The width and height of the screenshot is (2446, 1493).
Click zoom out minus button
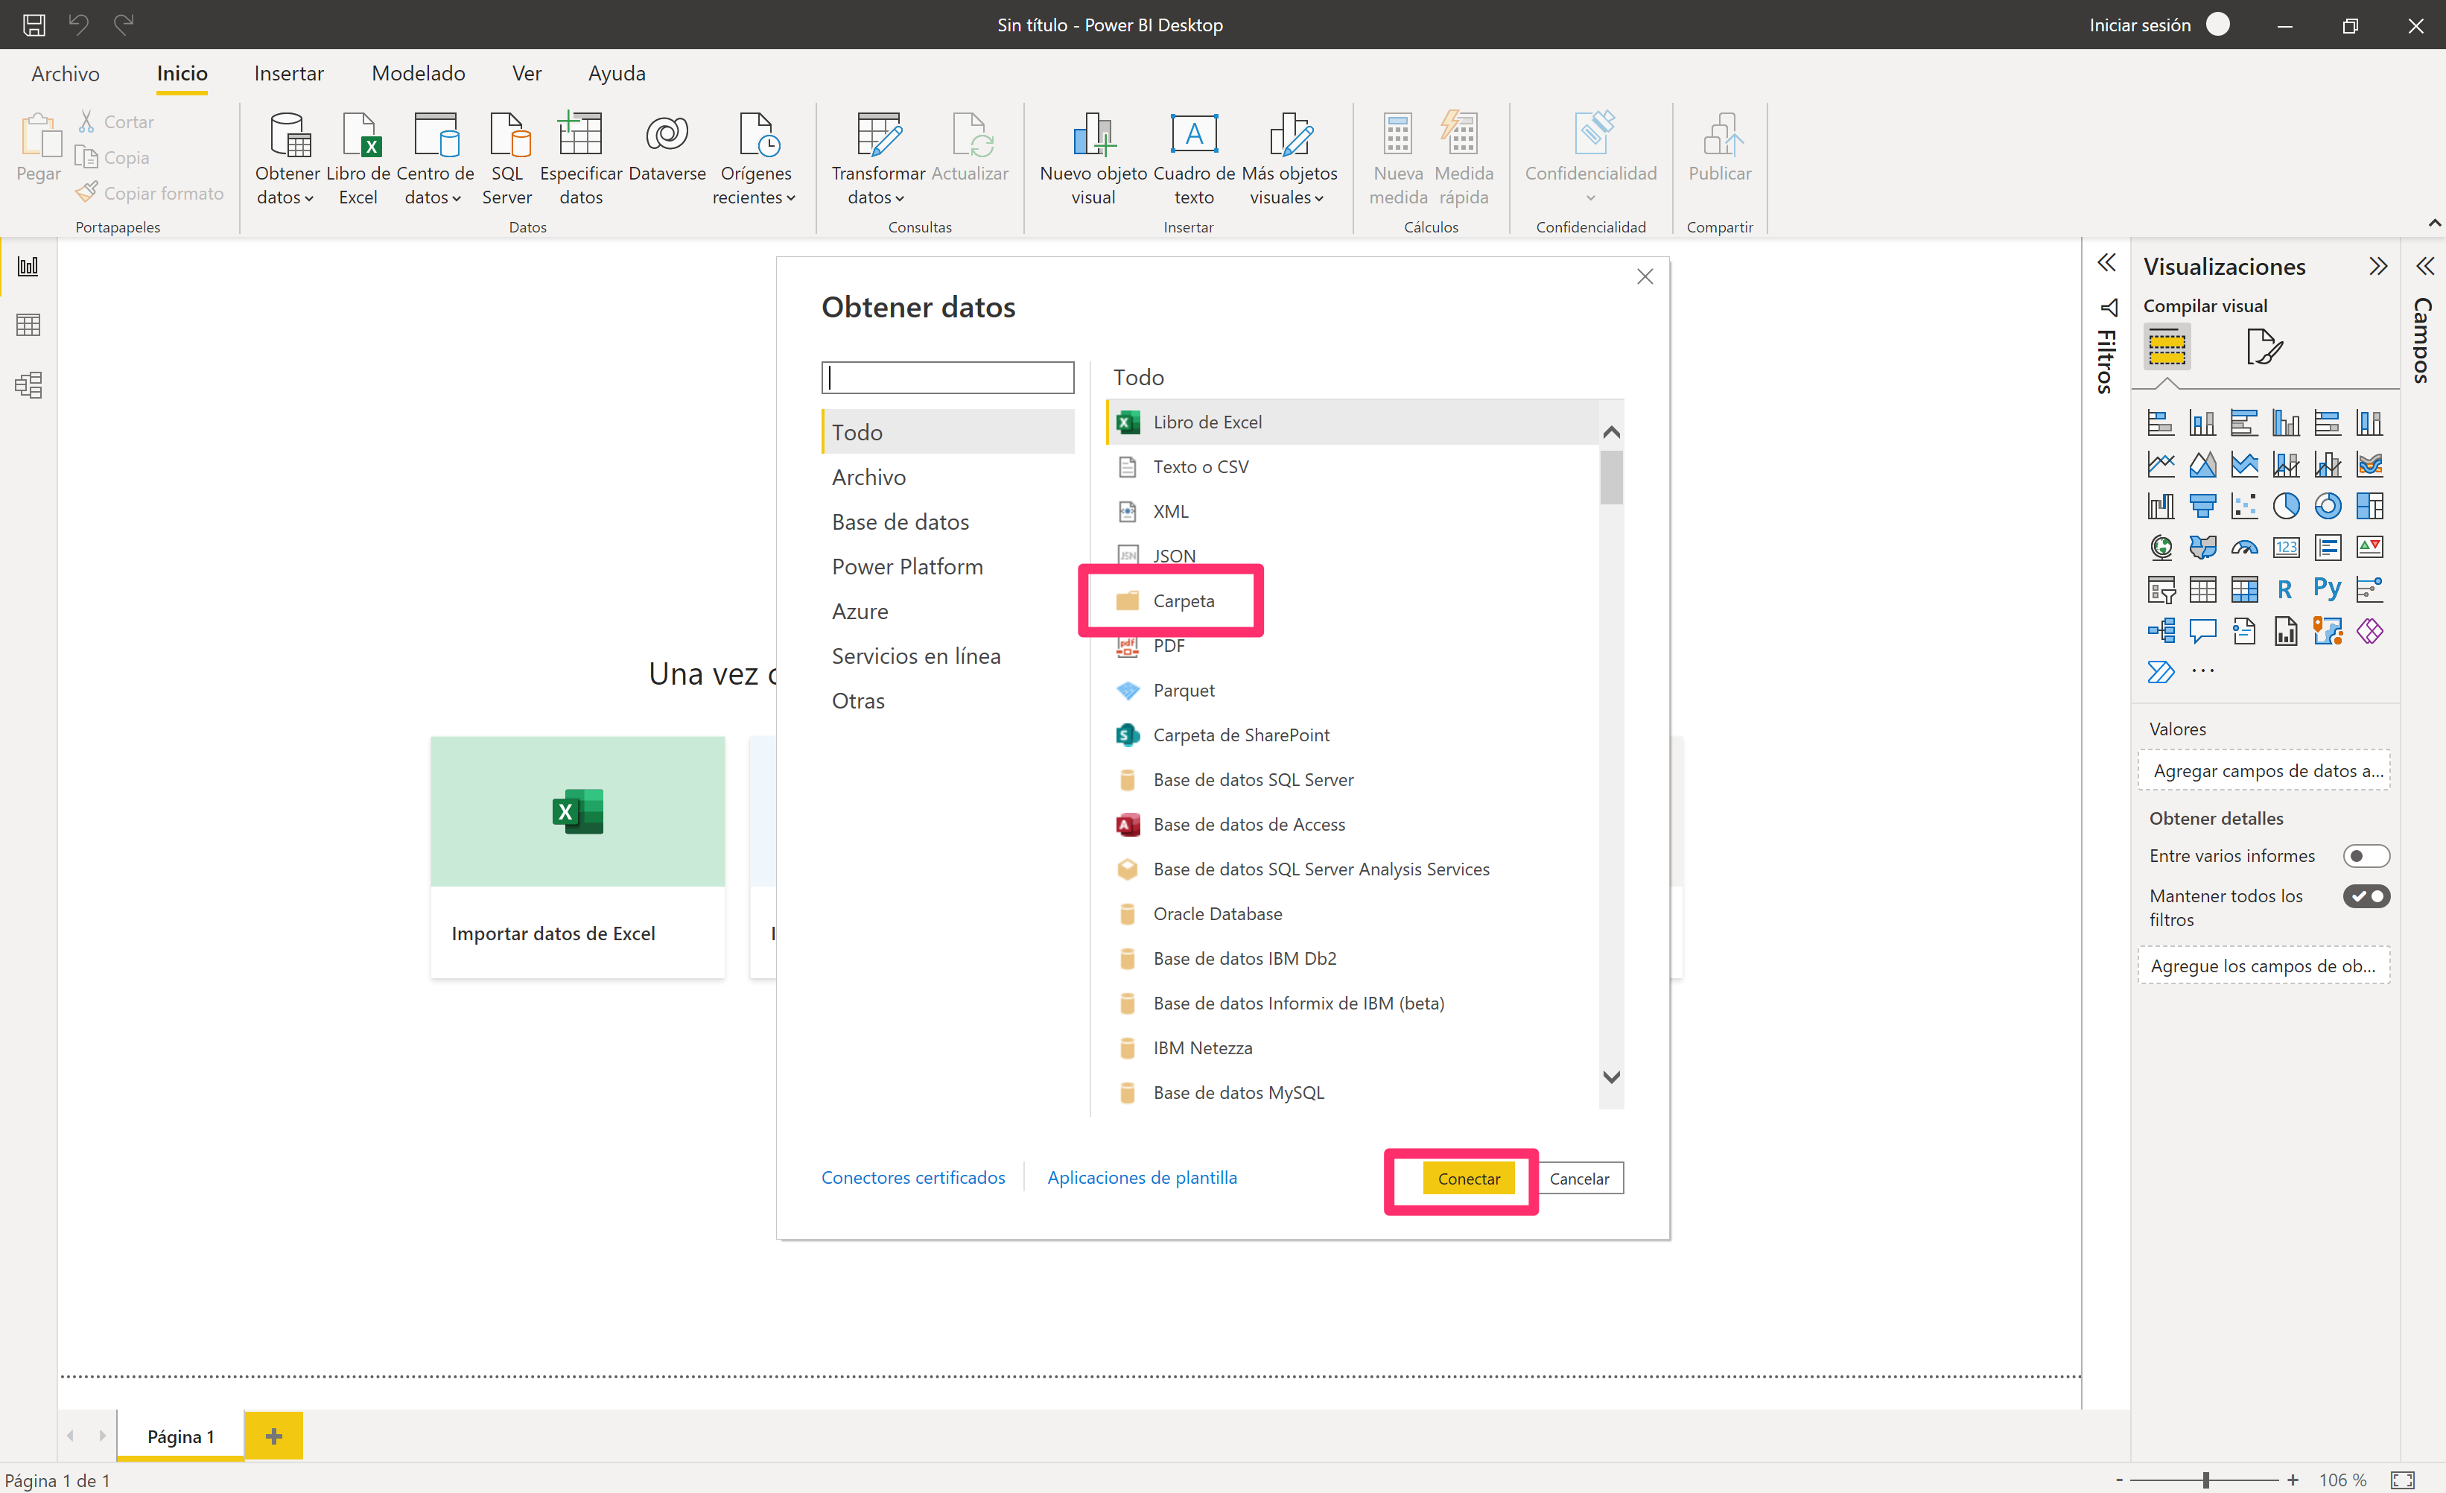coord(2120,1480)
